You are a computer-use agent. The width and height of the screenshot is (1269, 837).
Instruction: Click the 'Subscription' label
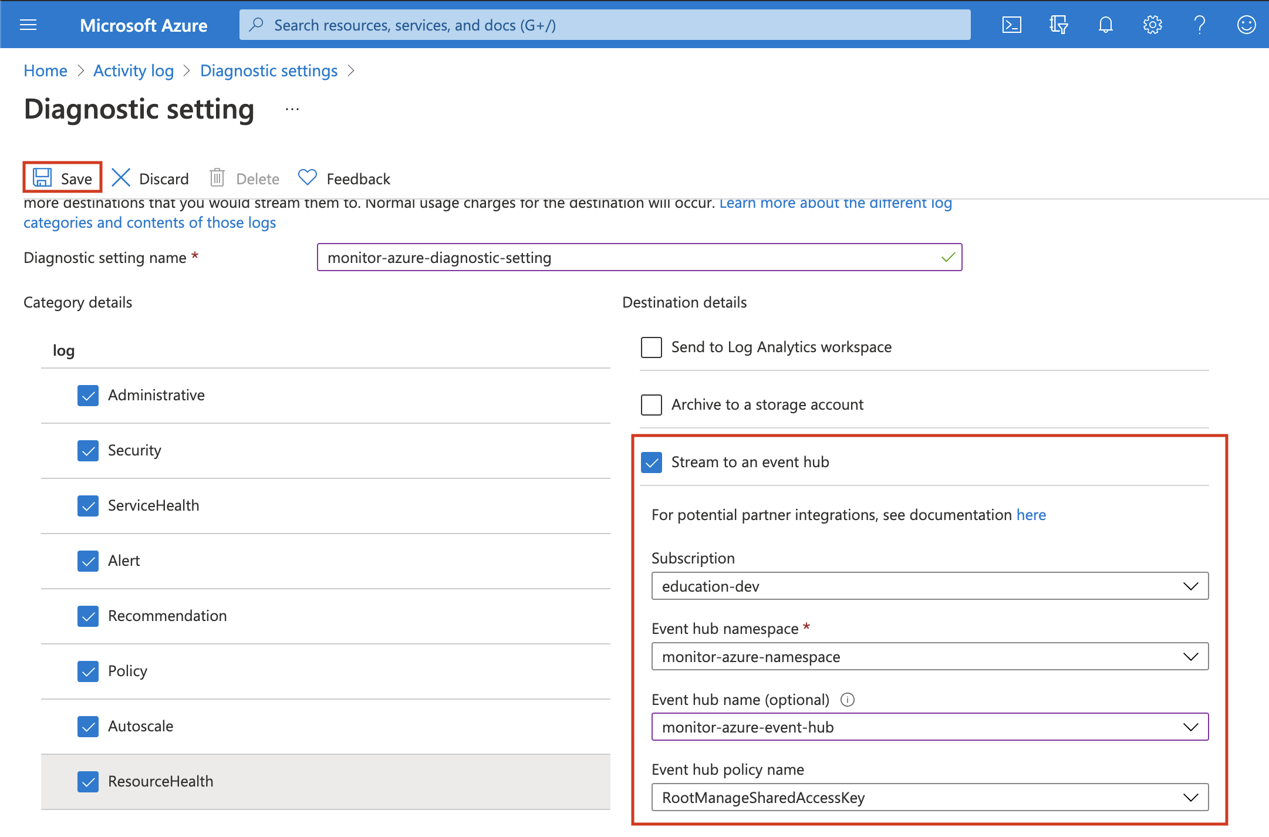coord(693,558)
